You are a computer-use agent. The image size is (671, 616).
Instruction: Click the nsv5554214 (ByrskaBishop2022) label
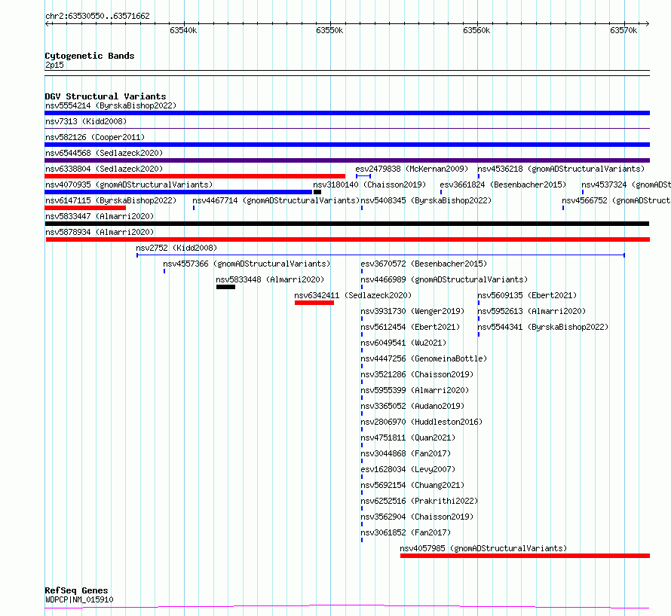pyautogui.click(x=111, y=105)
